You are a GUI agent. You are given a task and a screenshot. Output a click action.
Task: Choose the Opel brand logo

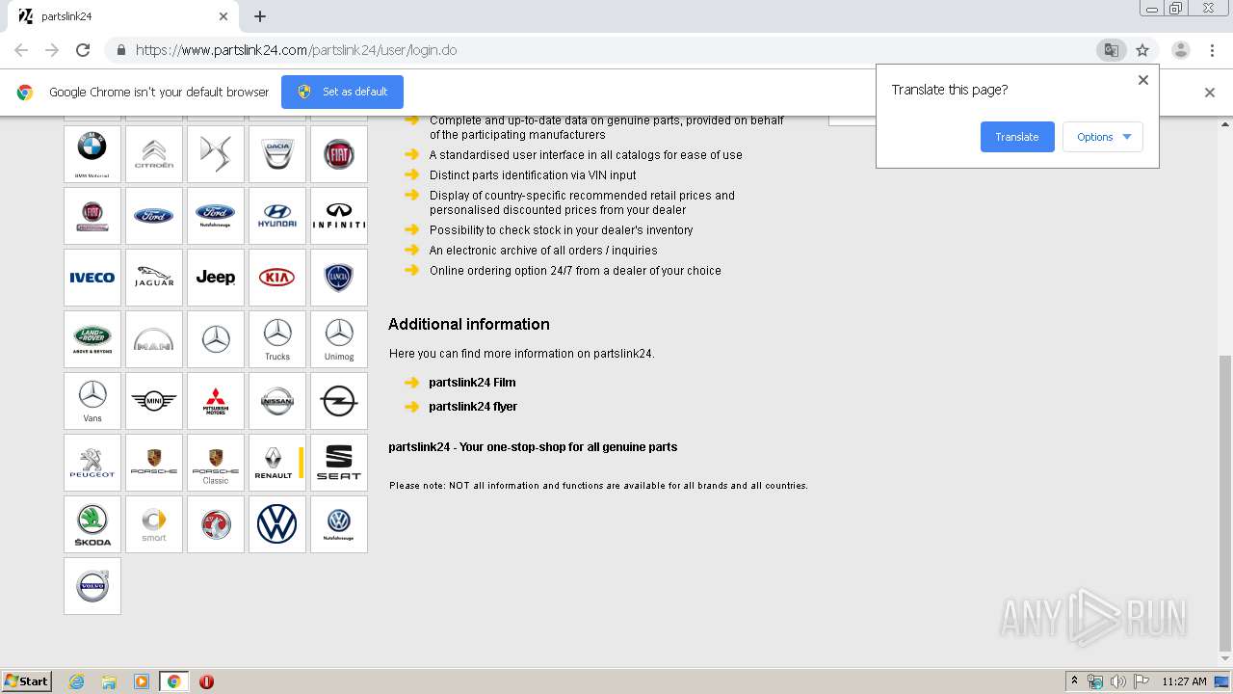(x=339, y=401)
